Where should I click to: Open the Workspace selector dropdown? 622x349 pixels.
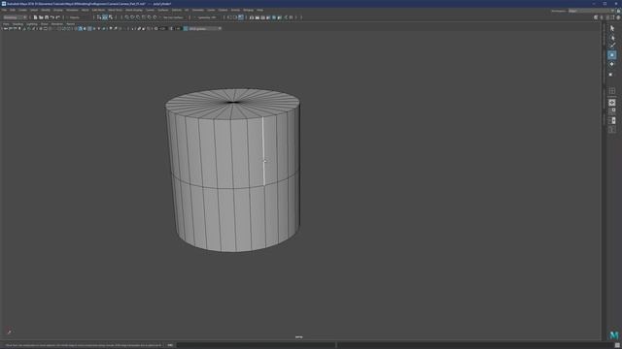tap(591, 11)
